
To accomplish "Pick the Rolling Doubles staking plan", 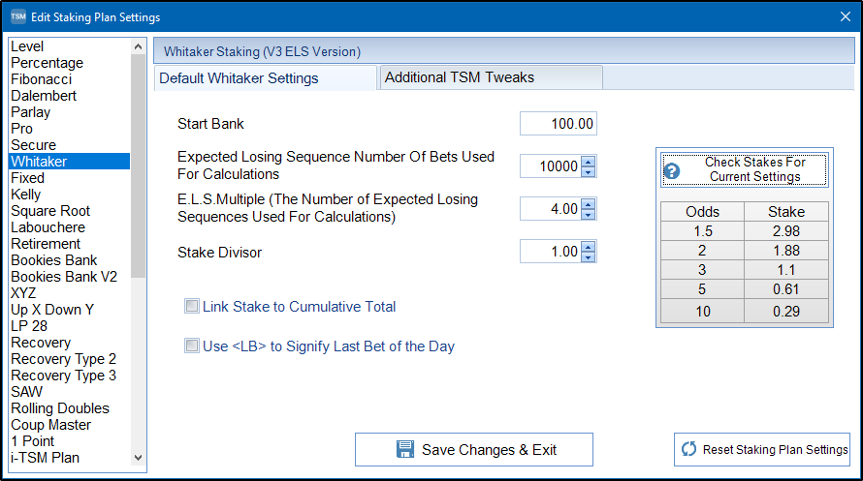I will click(x=60, y=408).
